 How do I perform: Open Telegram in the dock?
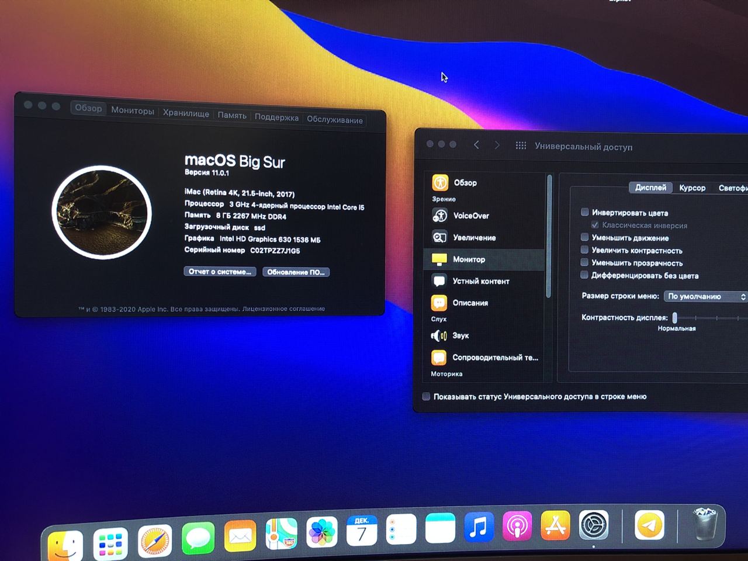(649, 524)
